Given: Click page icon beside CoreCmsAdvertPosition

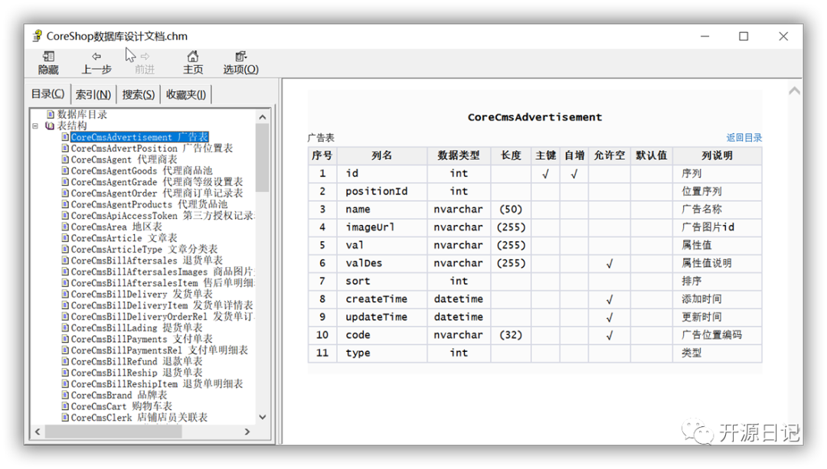Looking at the screenshot, I should tap(65, 148).
